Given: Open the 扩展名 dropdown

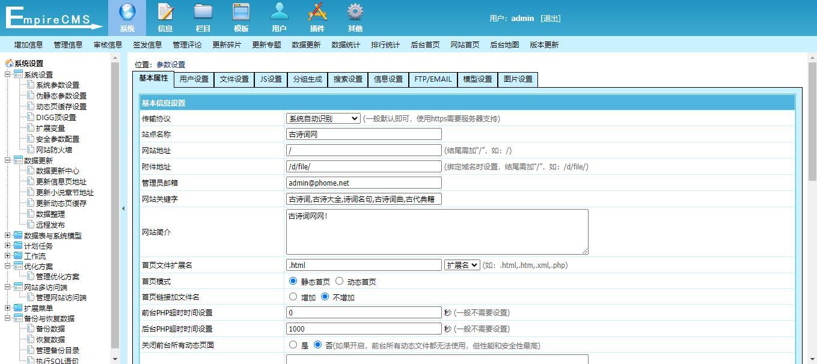Looking at the screenshot, I should 462,265.
